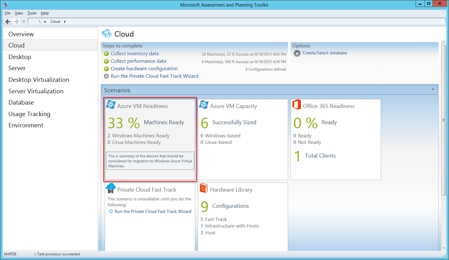Viewport: 449px width, 260px height.
Task: Run the Private Cloud Fast Track Wizard link
Action: [154, 76]
